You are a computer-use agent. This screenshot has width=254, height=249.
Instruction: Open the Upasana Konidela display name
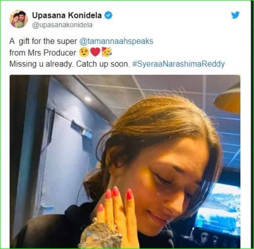[x=67, y=15]
